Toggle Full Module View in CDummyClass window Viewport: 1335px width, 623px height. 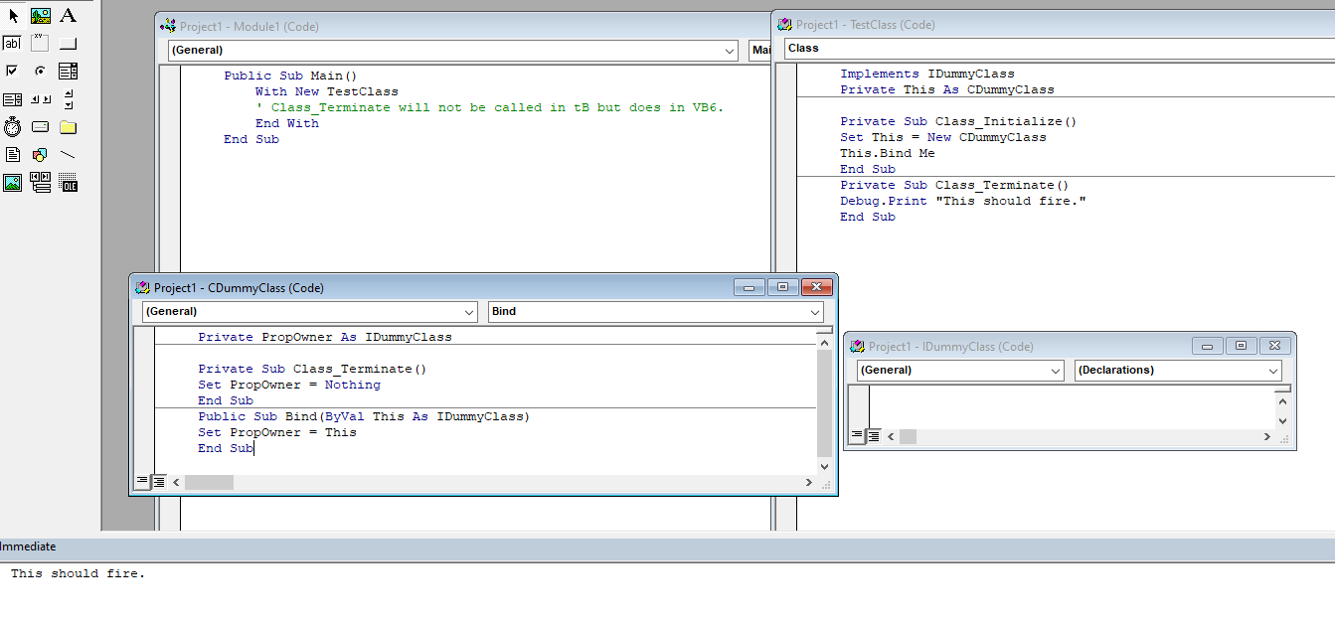tap(158, 482)
